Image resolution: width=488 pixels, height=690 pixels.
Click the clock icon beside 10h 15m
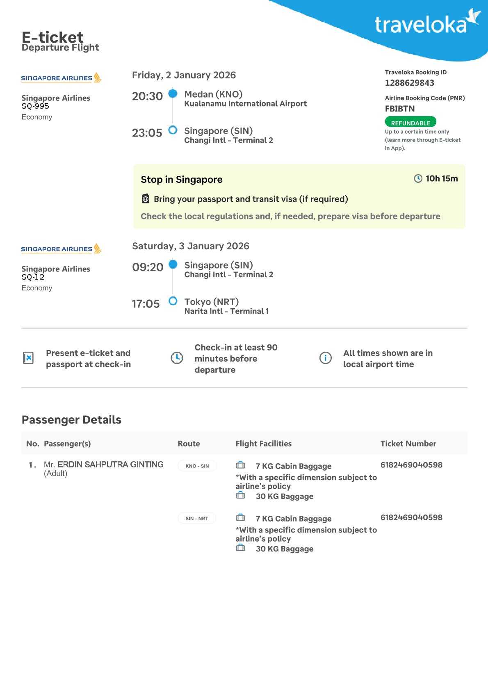pos(418,178)
